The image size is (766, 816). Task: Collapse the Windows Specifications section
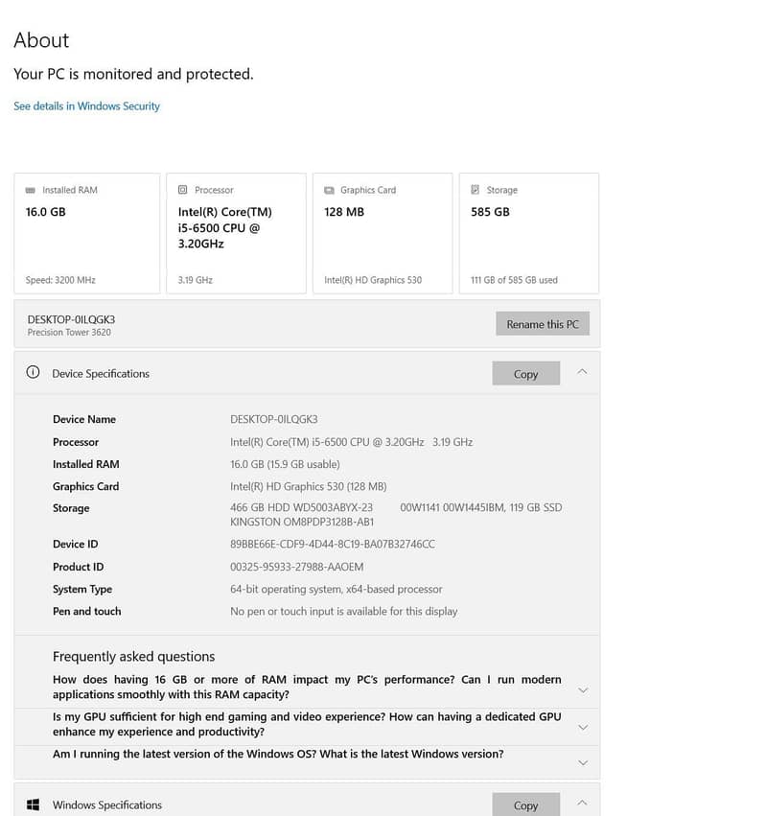582,803
